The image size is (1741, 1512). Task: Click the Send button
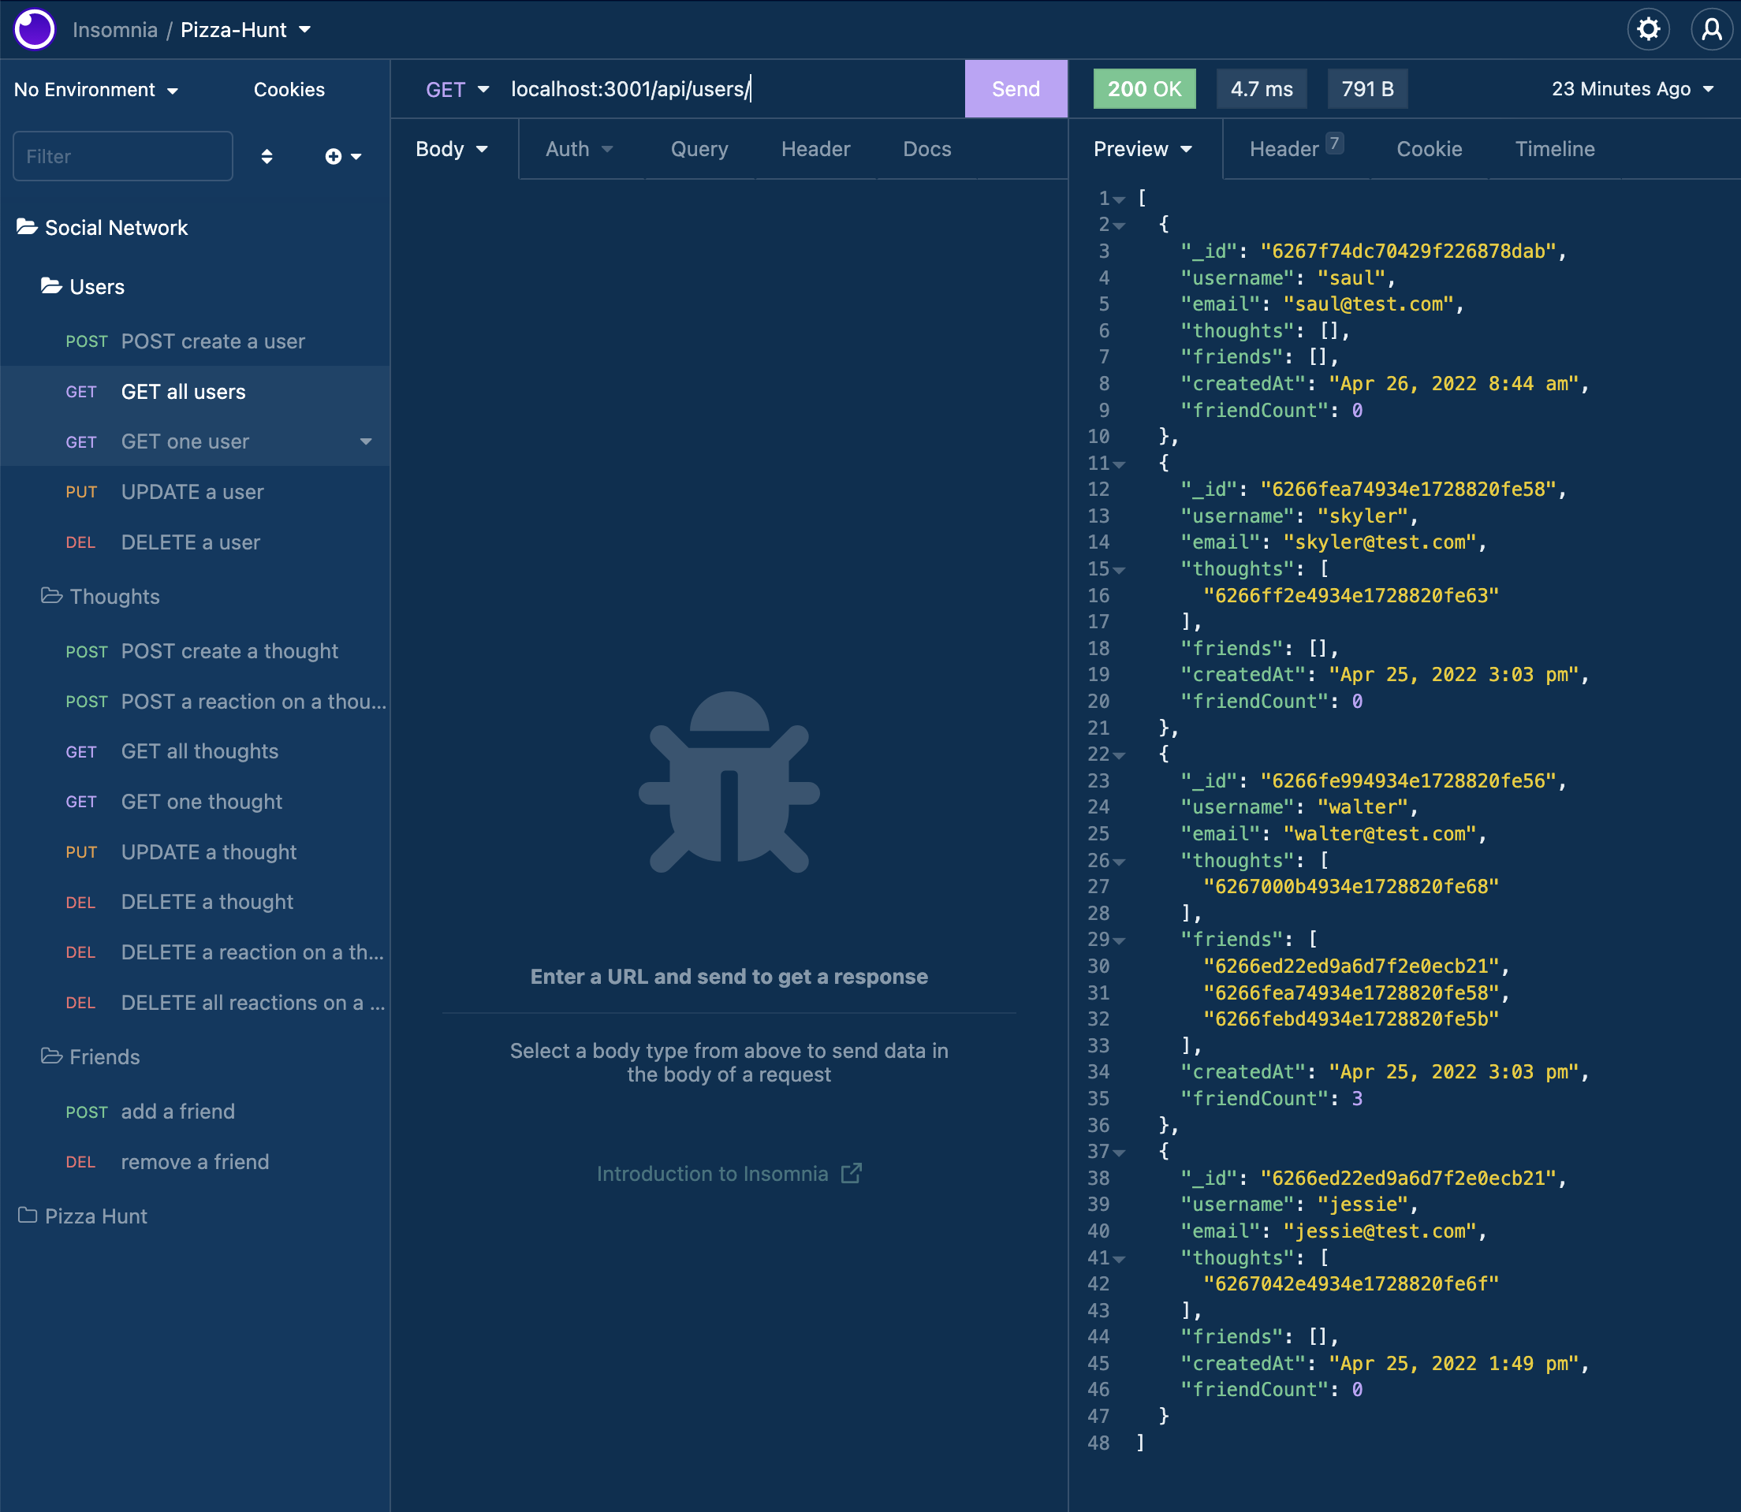[x=1016, y=88]
